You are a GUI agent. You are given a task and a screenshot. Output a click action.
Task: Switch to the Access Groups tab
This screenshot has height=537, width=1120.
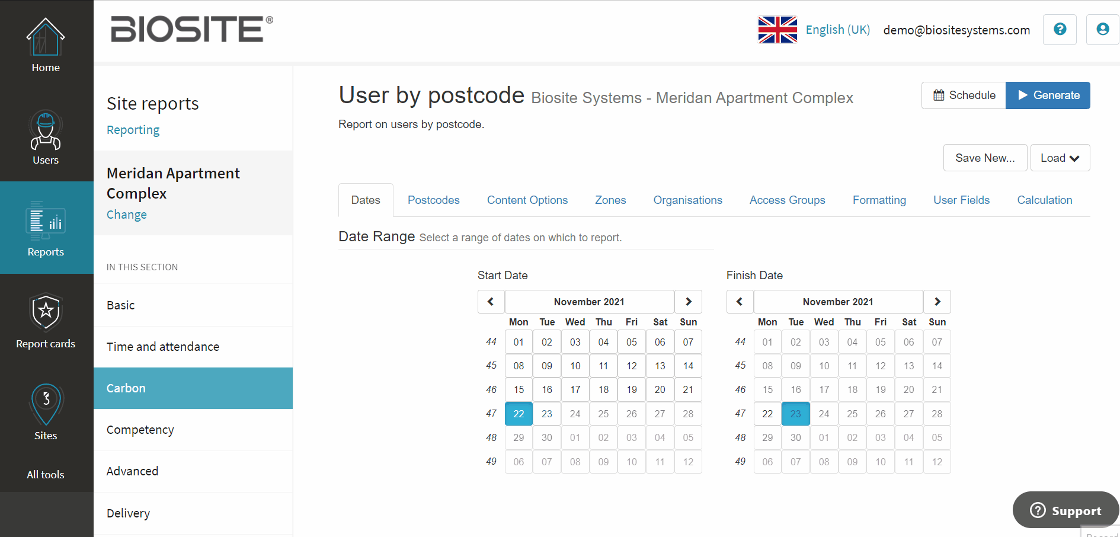pyautogui.click(x=787, y=200)
